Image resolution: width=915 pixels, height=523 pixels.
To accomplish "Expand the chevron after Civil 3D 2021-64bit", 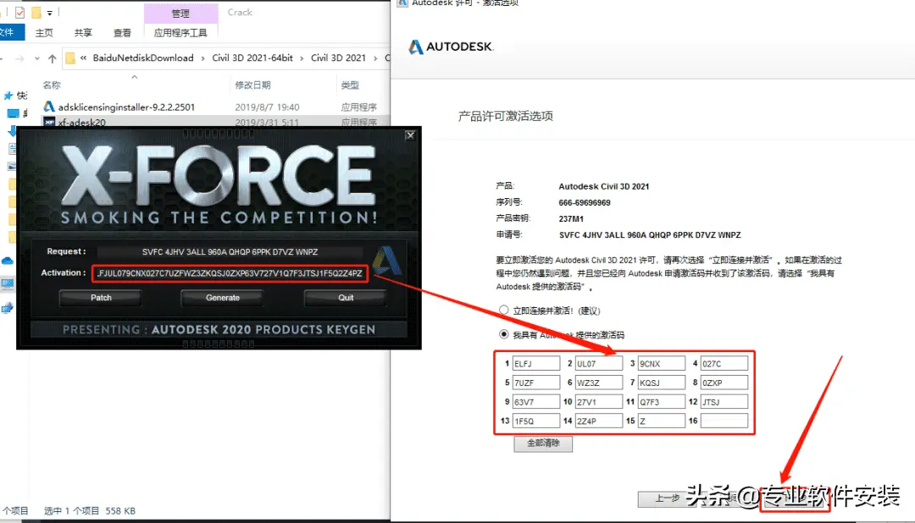I will (x=302, y=58).
